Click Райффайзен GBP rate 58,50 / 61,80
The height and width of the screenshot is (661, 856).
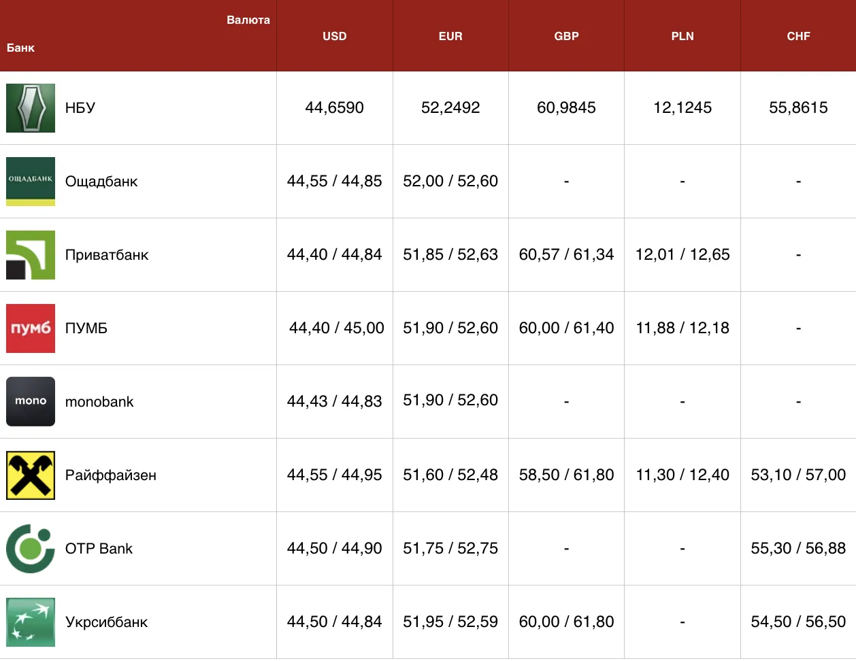[x=567, y=475]
